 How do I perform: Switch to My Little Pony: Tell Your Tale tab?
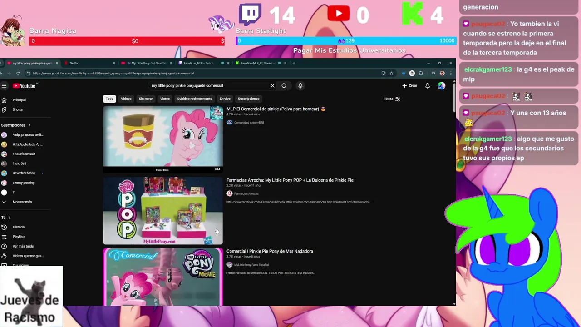point(146,63)
